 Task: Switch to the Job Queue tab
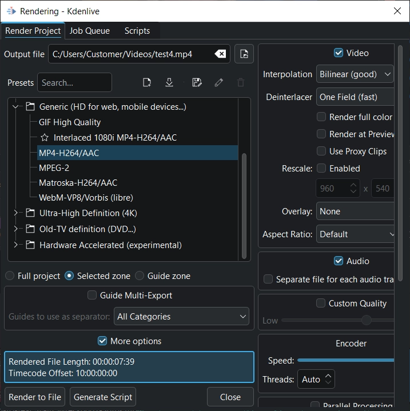[90, 31]
